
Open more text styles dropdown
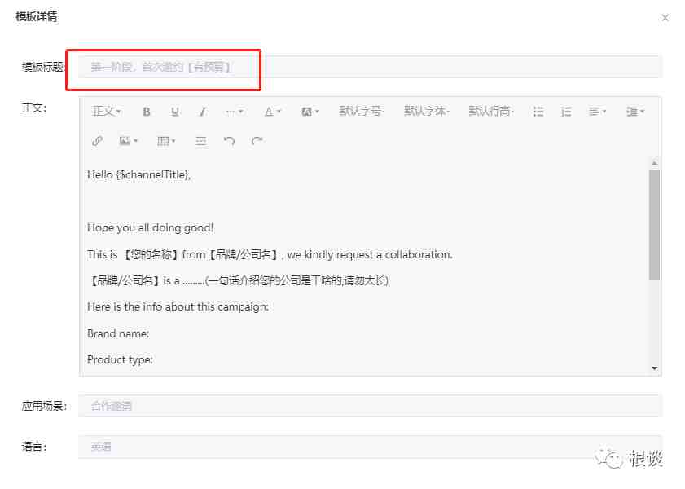click(x=234, y=112)
